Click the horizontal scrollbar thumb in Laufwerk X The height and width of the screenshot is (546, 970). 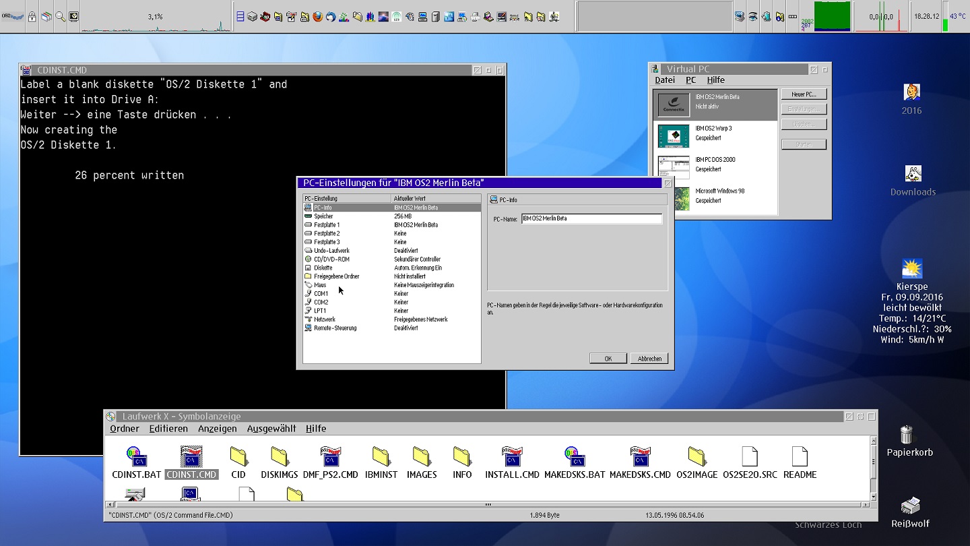pos(488,504)
